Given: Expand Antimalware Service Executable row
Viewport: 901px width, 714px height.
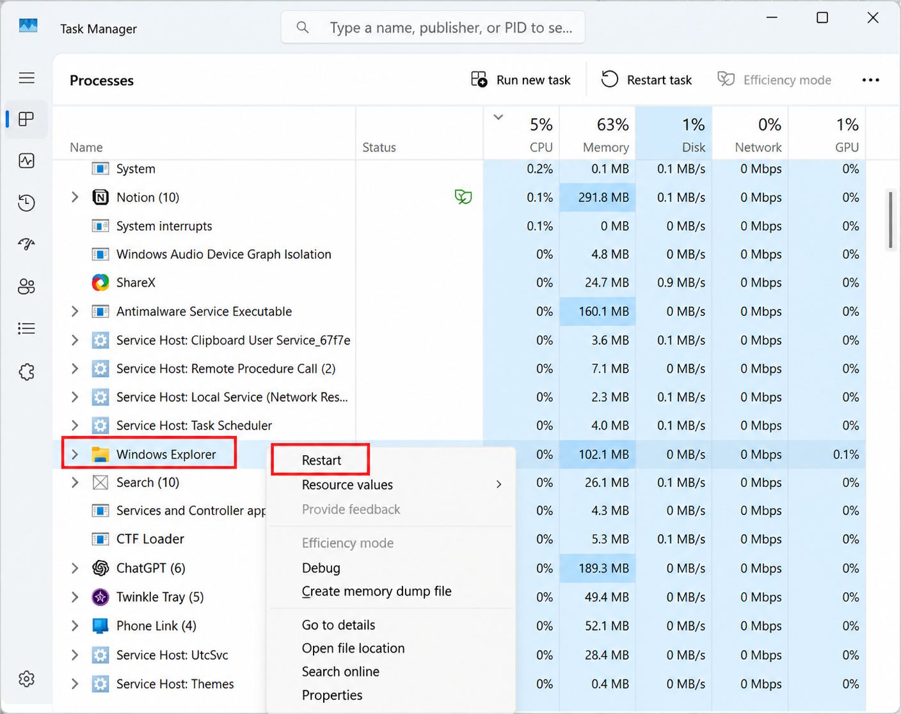Looking at the screenshot, I should click(75, 311).
